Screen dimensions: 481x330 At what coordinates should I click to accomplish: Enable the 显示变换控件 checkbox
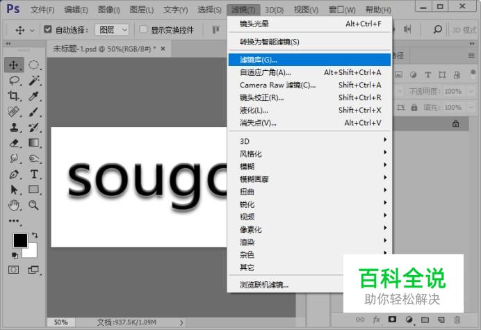pyautogui.click(x=143, y=29)
